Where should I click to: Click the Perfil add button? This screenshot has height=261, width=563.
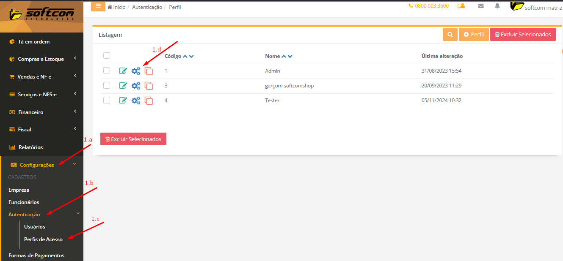[474, 35]
